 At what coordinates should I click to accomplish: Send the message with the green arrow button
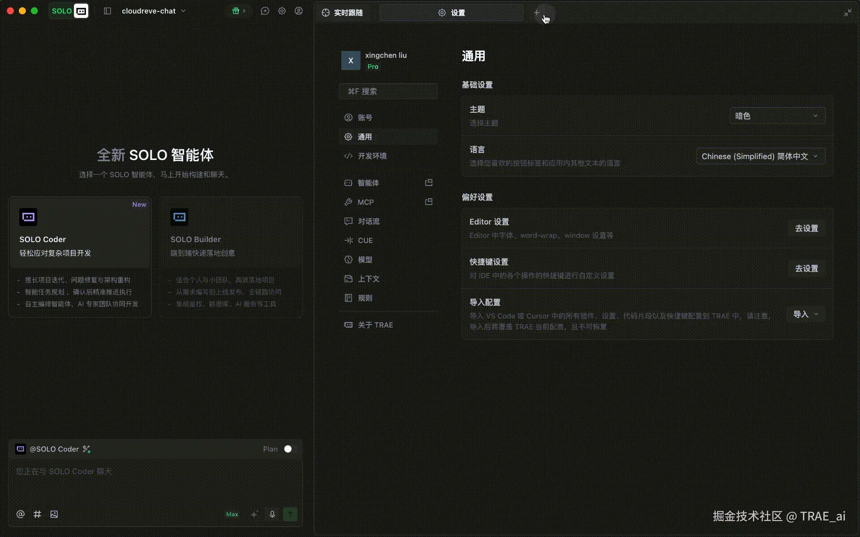click(290, 514)
